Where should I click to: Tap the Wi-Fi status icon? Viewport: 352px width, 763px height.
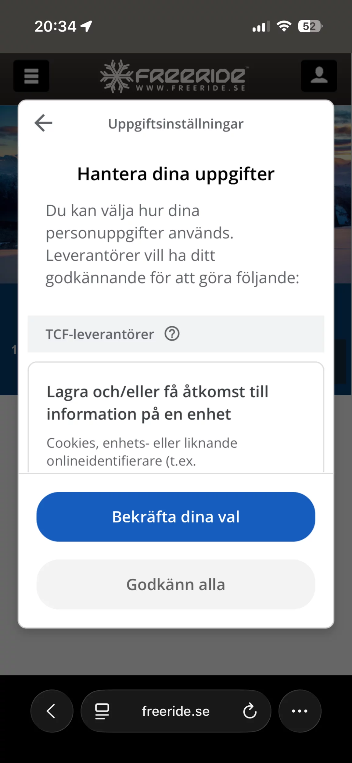(284, 26)
